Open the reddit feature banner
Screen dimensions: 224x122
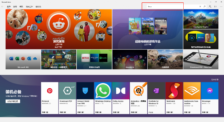59,29
